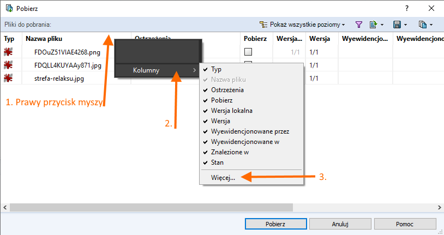Click the file type icon for FDOuZ51VIAE4268.png
Image resolution: width=444 pixels, height=235 pixels.
pyautogui.click(x=8, y=52)
